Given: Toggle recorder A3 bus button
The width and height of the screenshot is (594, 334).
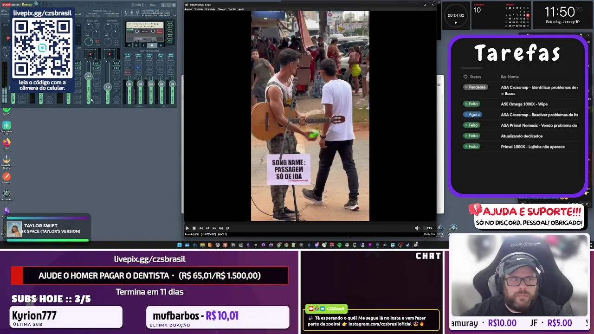Looking at the screenshot, I should [x=170, y=32].
